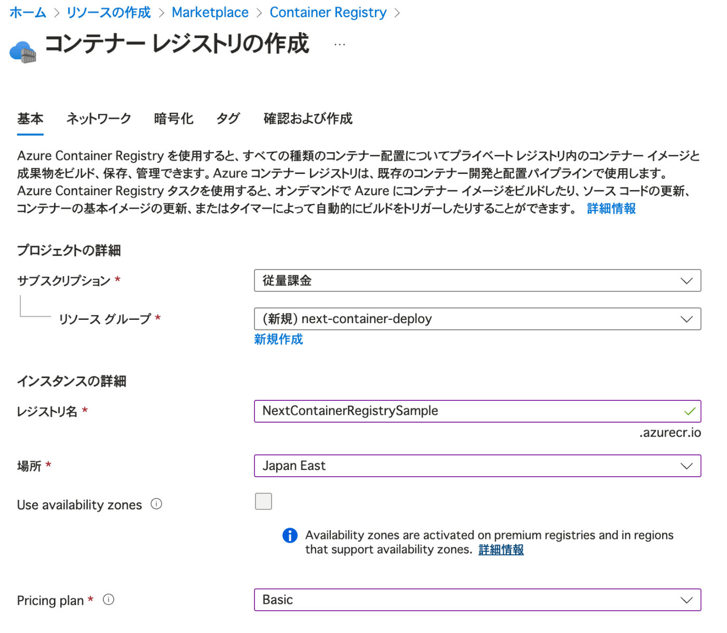Enable the Use availability zones checkbox
Image resolution: width=727 pixels, height=633 pixels.
[x=263, y=502]
